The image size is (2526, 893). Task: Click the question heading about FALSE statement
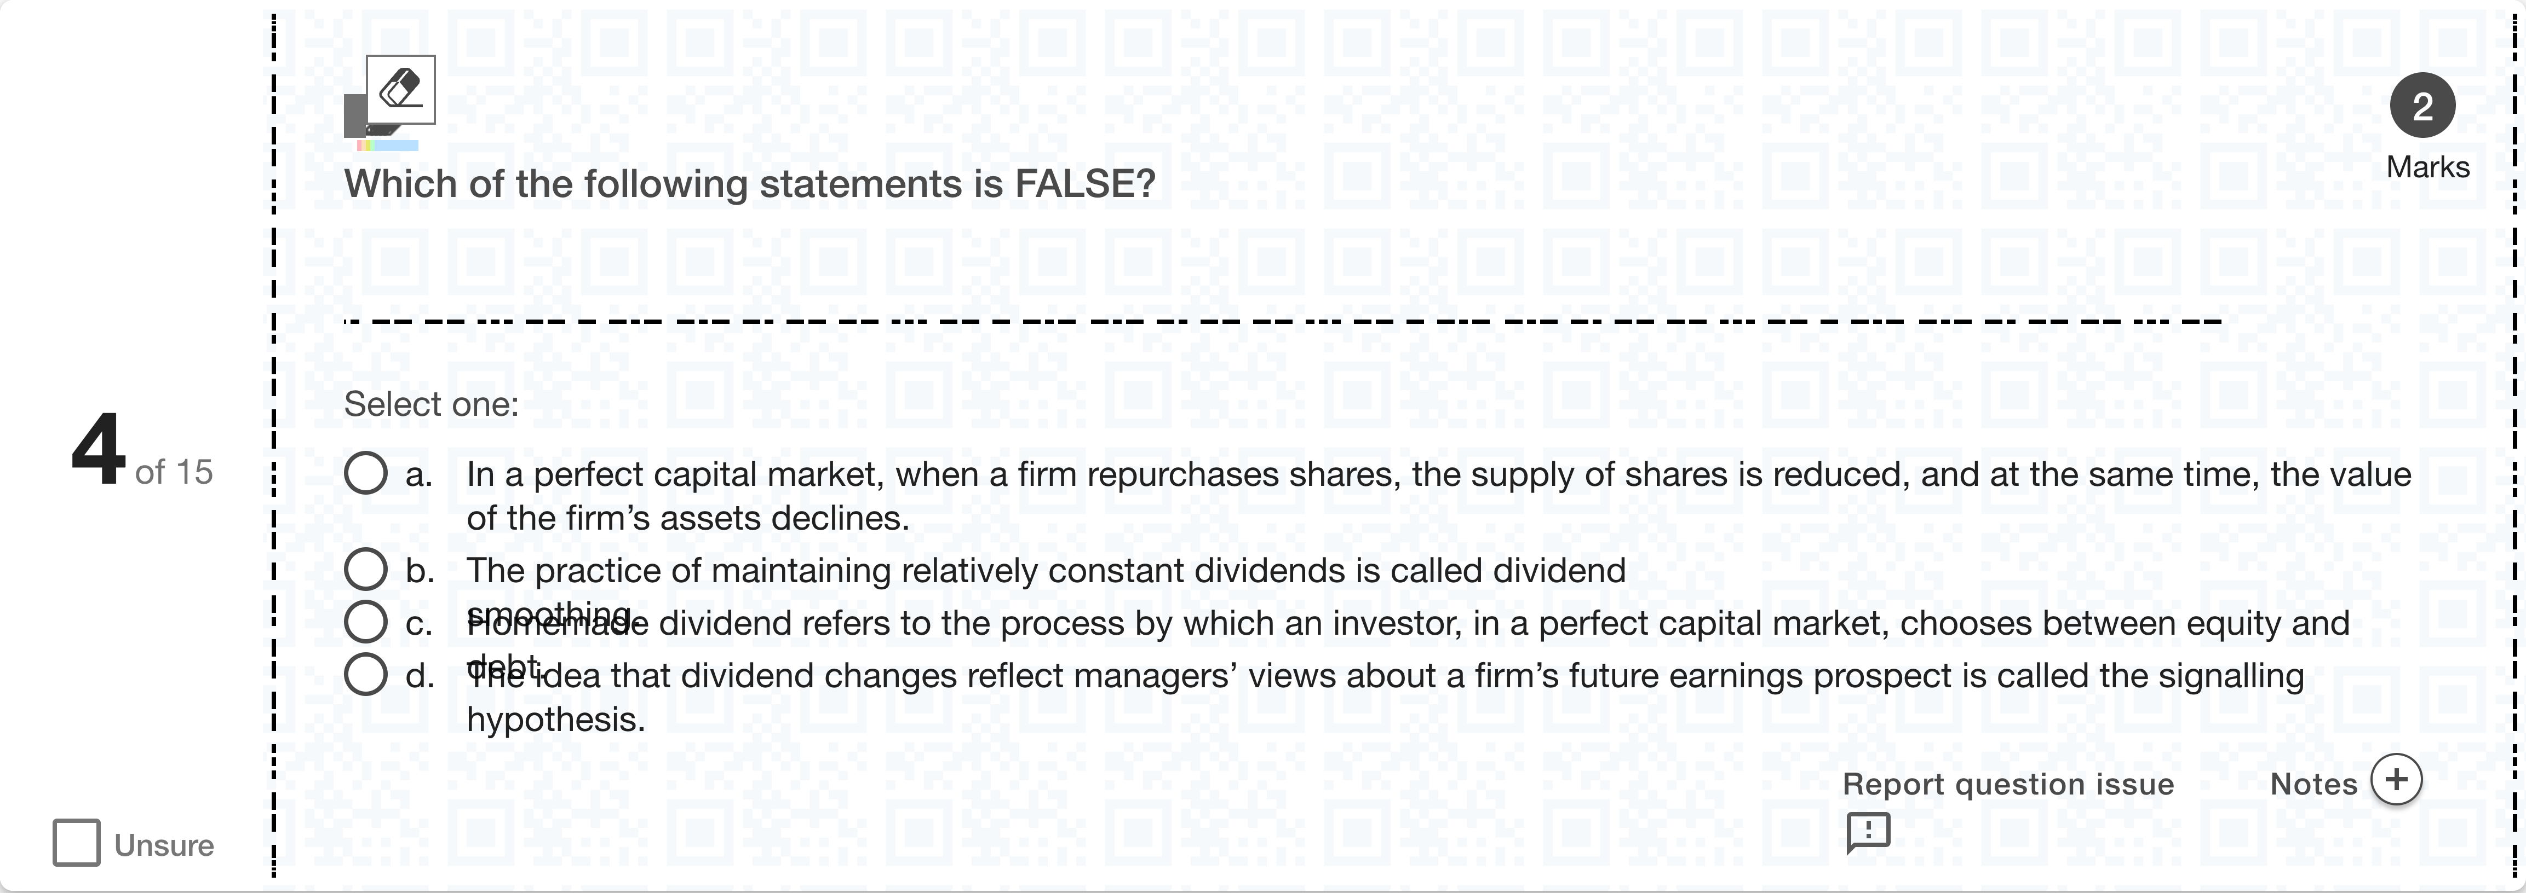point(750,184)
